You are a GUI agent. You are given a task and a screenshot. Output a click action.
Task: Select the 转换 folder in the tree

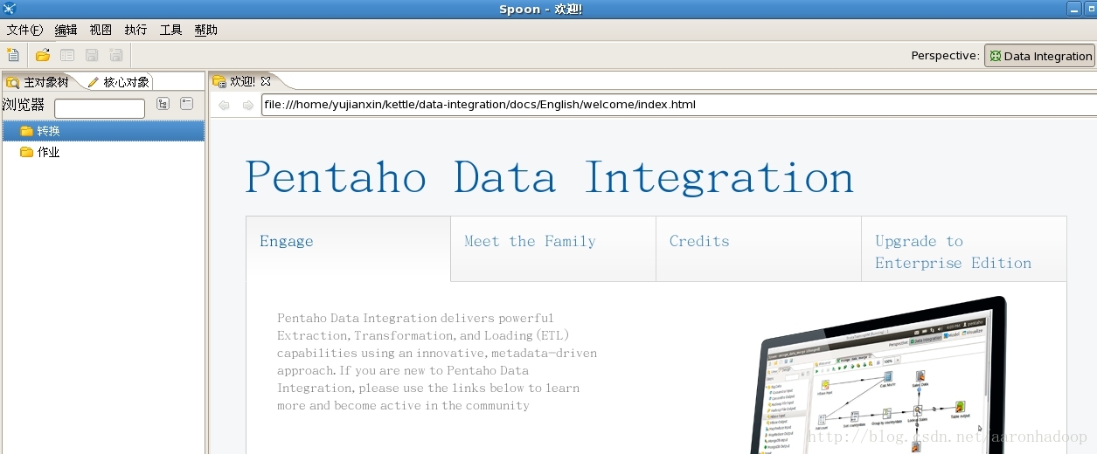pyautogui.click(x=103, y=131)
